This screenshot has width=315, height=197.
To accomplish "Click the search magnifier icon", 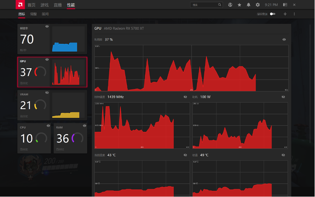I will (220, 5).
